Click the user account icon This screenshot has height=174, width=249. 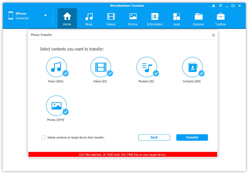(x=213, y=6)
